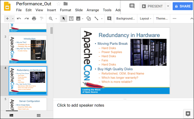Click the speaker notes field
The image size is (194, 119).
click(119, 105)
